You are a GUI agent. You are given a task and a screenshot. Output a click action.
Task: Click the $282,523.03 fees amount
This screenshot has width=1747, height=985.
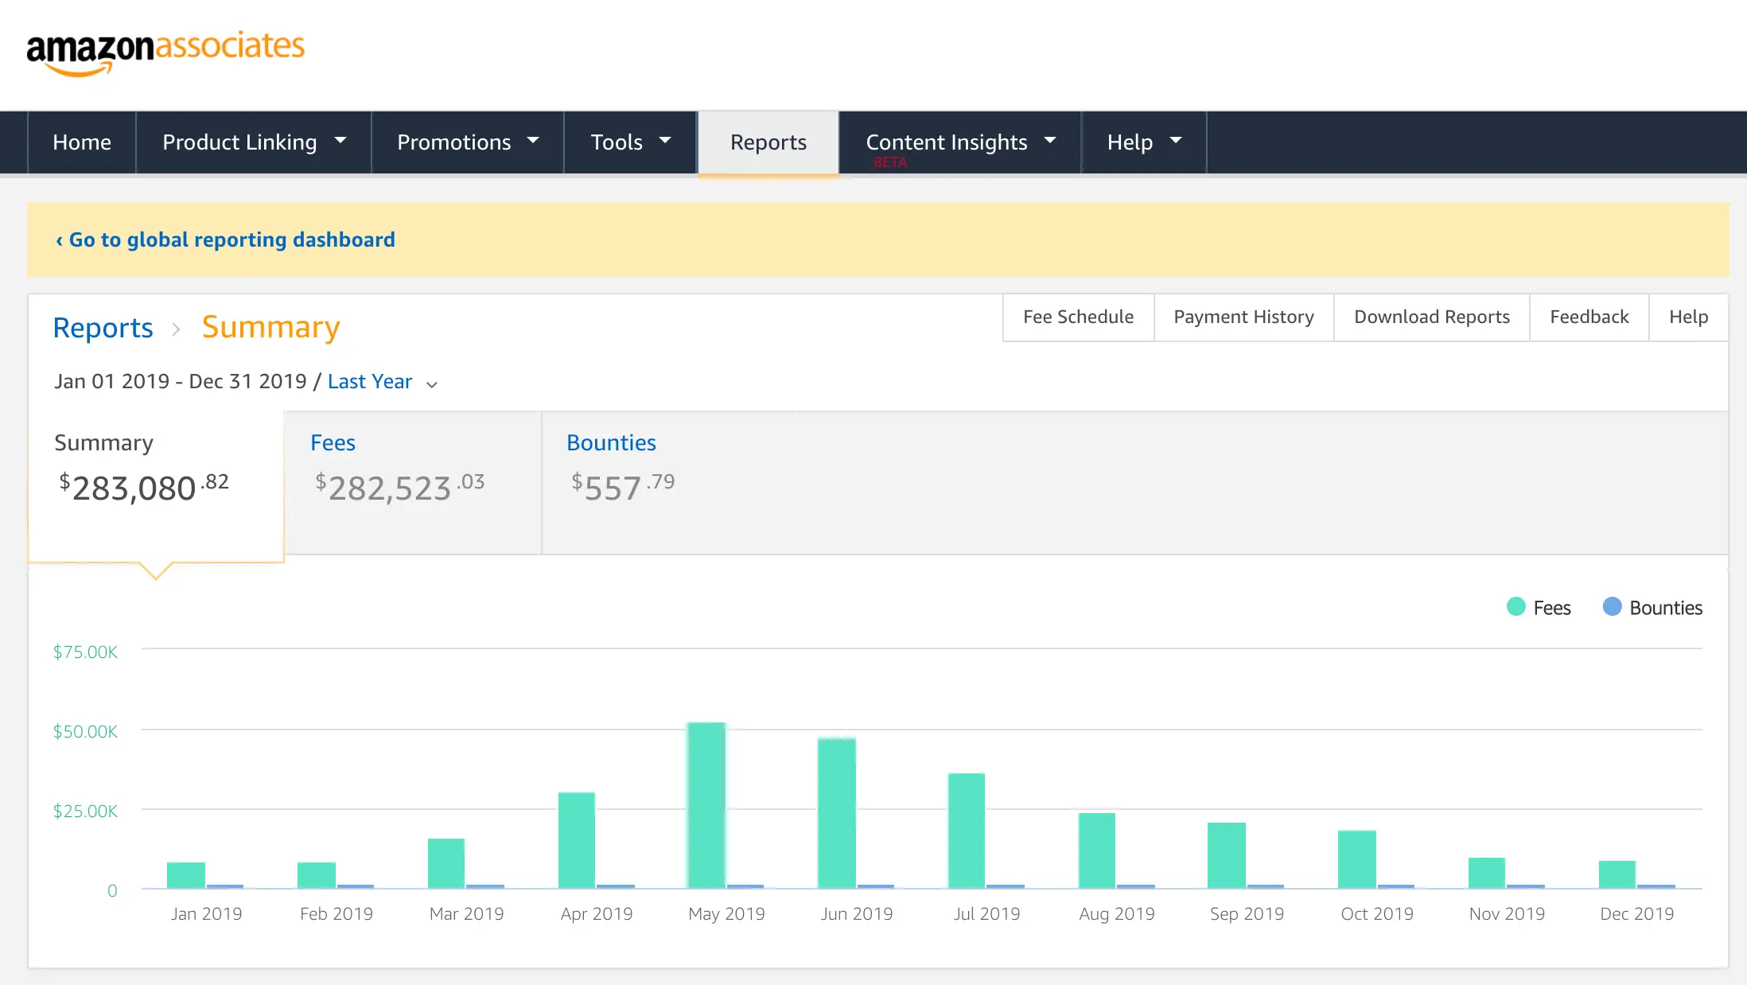coord(400,487)
